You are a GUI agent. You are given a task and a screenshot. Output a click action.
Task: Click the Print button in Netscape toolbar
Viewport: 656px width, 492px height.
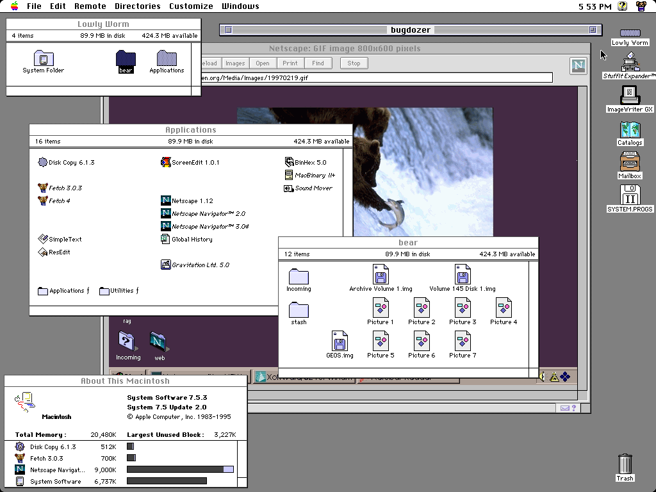click(x=290, y=63)
